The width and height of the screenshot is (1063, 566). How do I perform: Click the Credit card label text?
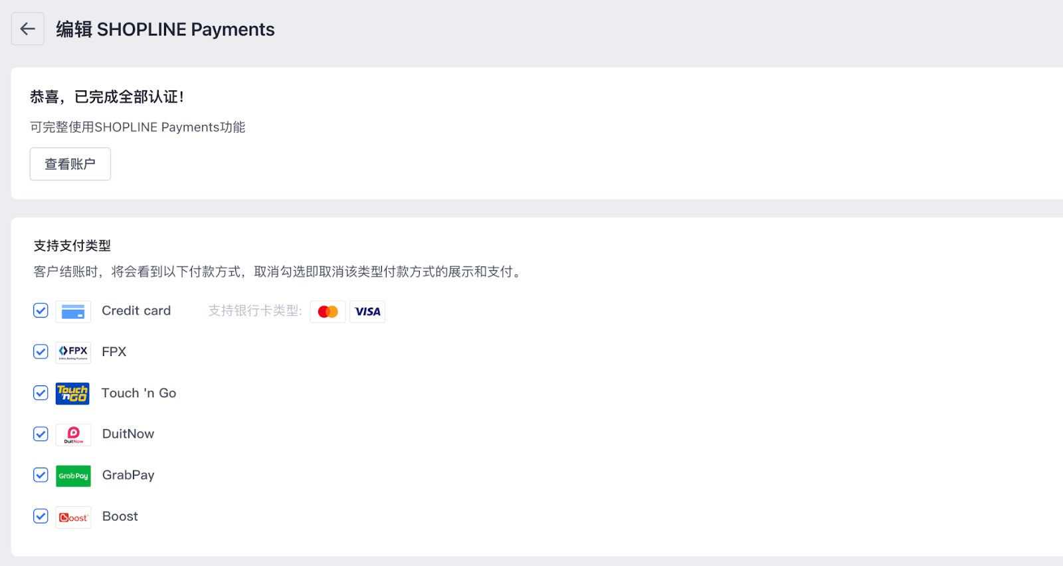136,311
